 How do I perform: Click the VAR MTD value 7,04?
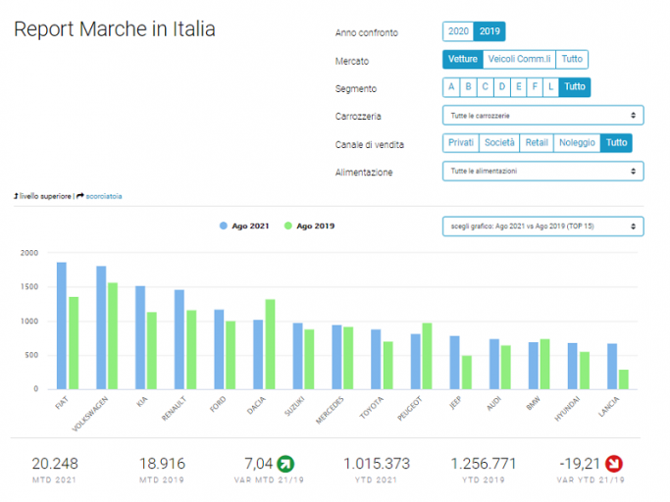point(259,464)
